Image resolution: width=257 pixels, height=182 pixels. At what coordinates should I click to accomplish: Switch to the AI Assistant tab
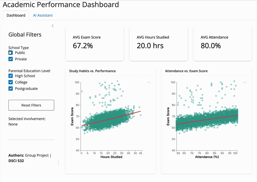tap(43, 15)
